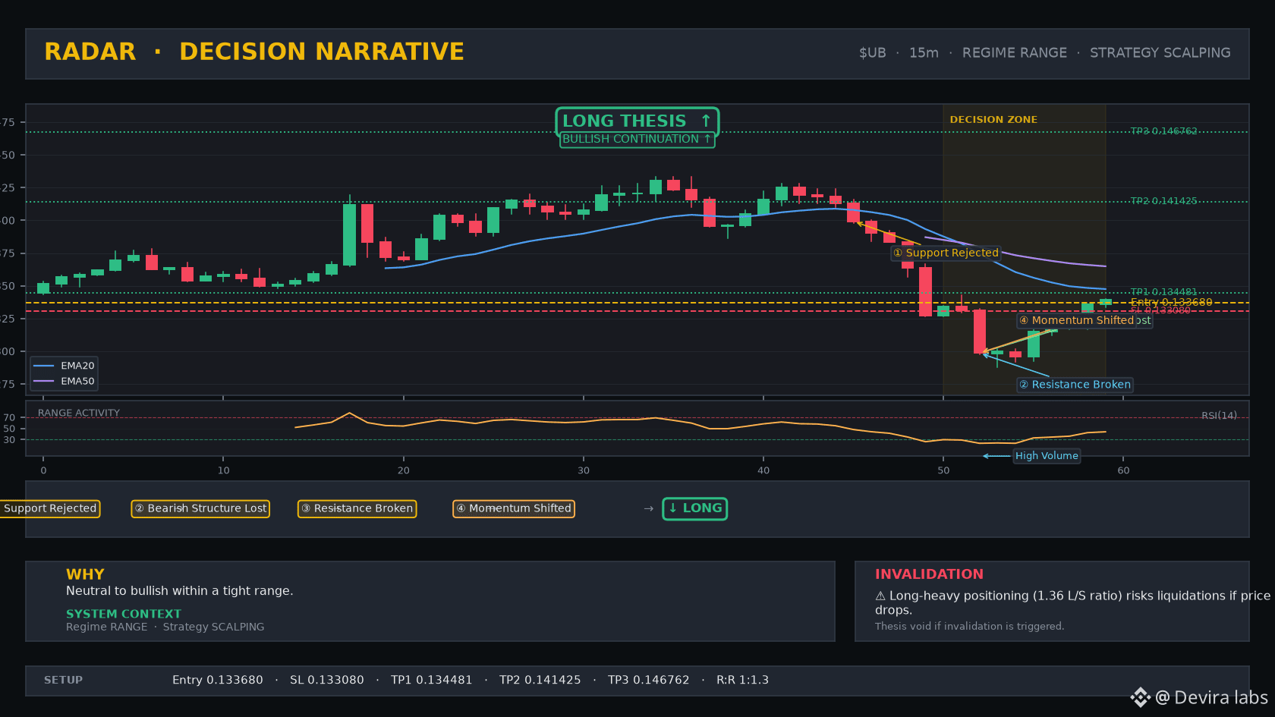Click the Resistance Broken chart annotation

(x=1075, y=385)
